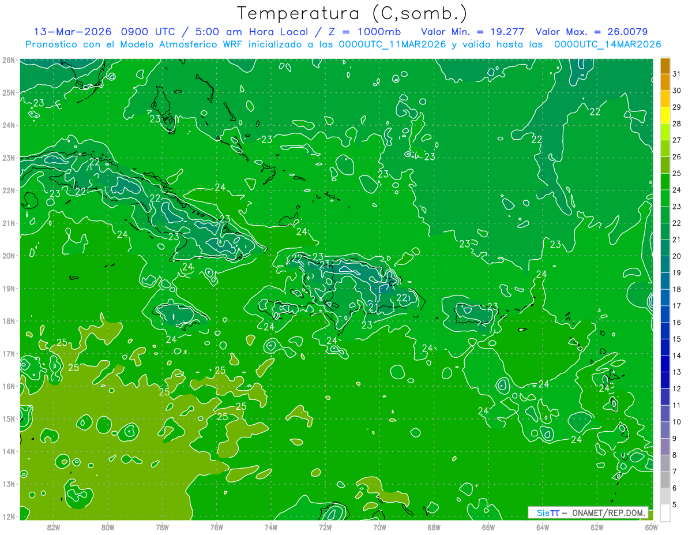Image resolution: width=692 pixels, height=535 pixels.
Task: Click the "22N" latitude axis label
Action: pos(9,190)
